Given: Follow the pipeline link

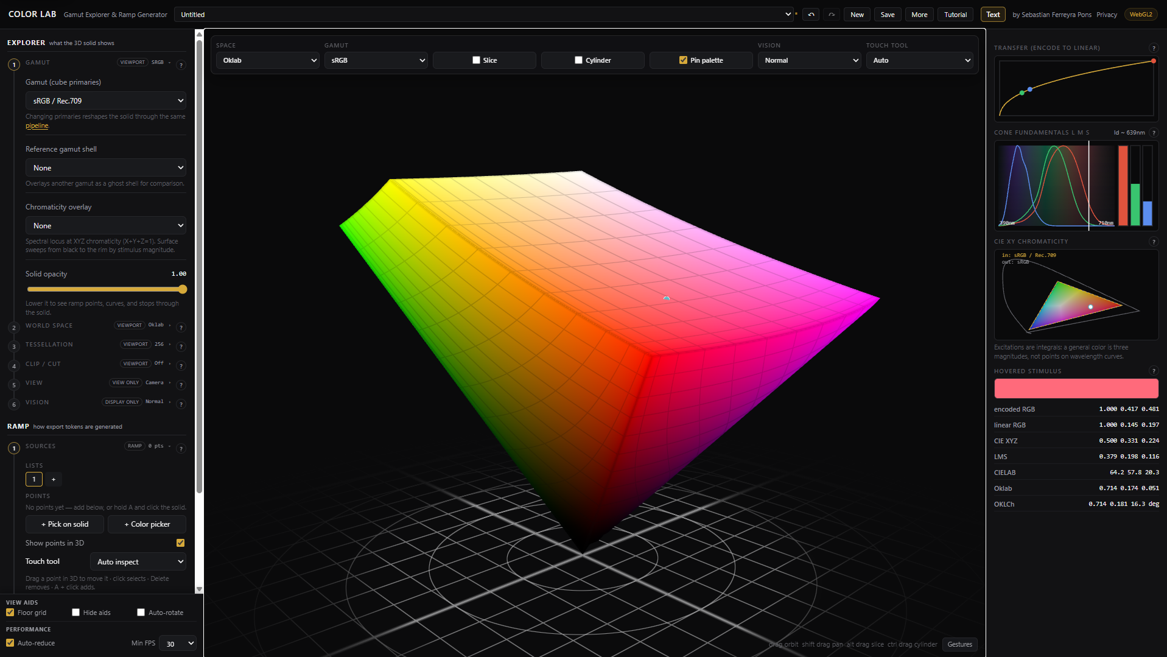Looking at the screenshot, I should pyautogui.click(x=37, y=125).
